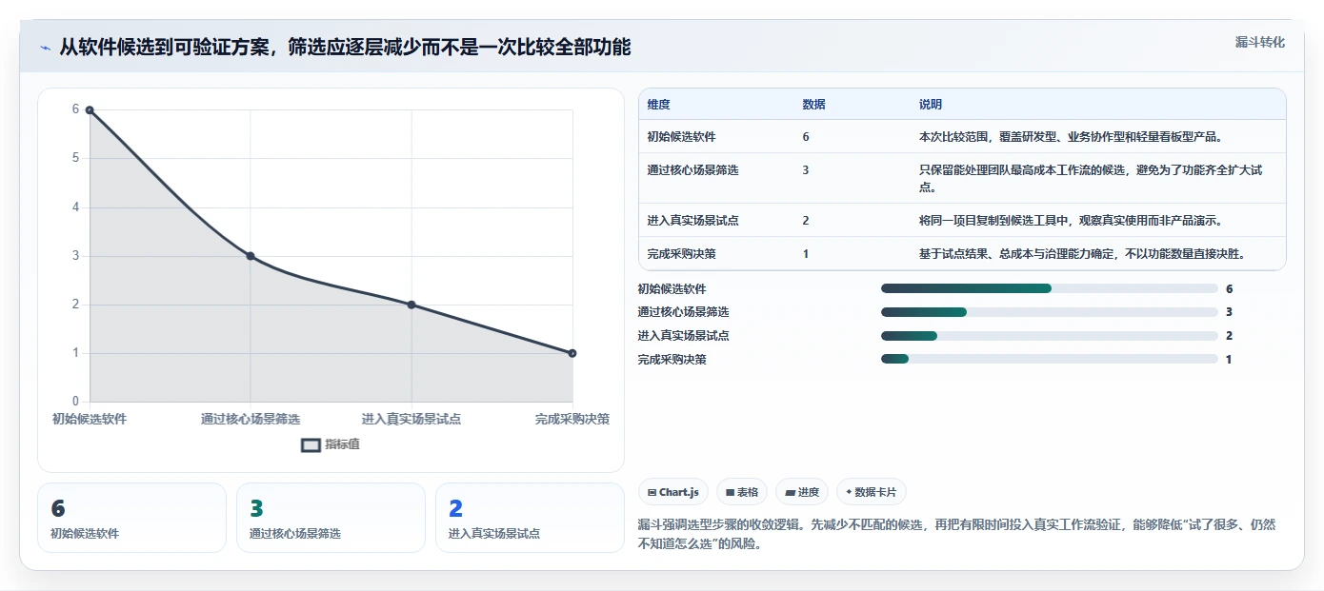The height and width of the screenshot is (591, 1324).
Task: Click the 进入真实场景试点 progress bar
Action: click(x=1050, y=336)
